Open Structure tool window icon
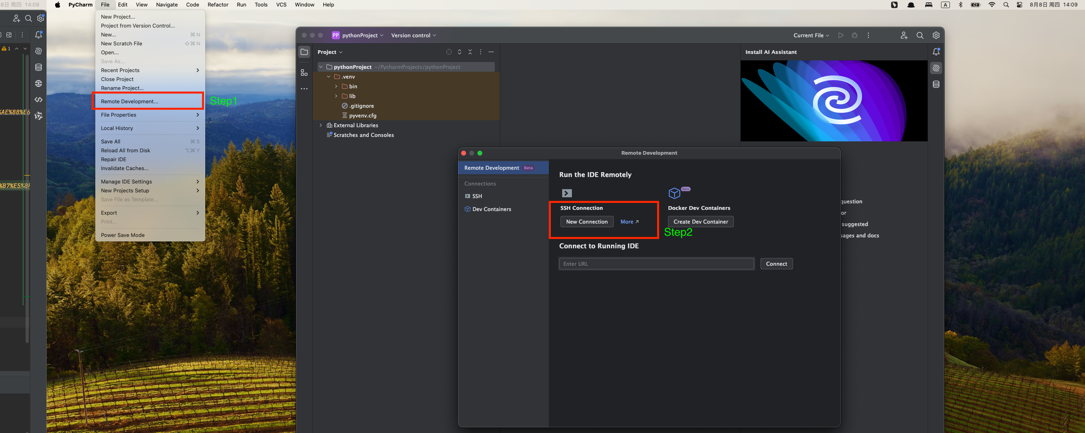Viewport: 1085px width, 433px height. (304, 73)
